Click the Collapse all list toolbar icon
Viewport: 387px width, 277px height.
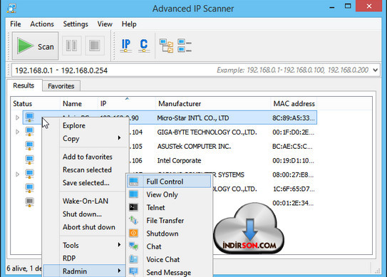point(185,46)
